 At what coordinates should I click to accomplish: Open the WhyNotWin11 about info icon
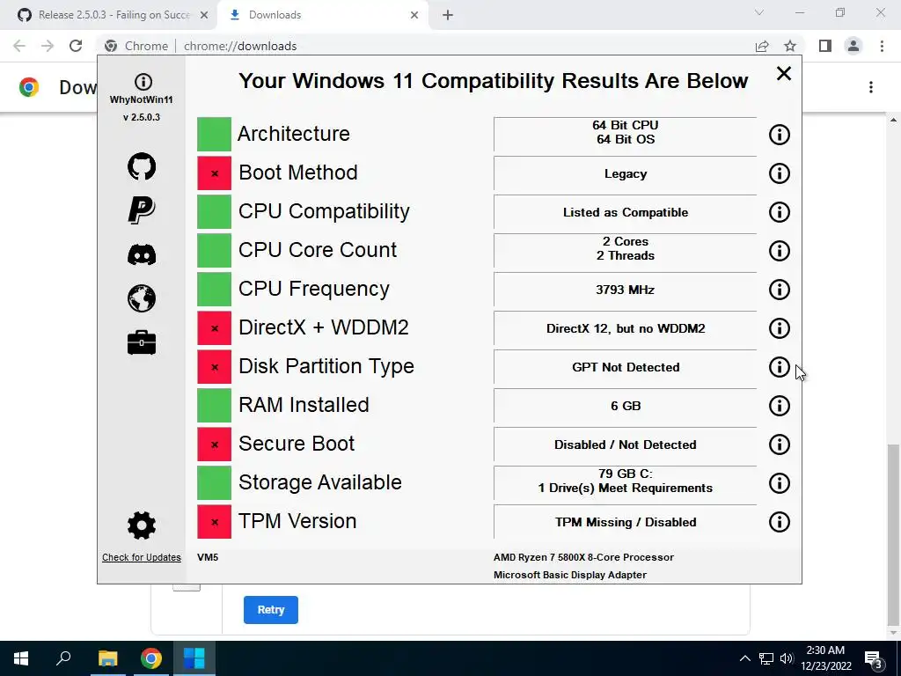pos(143,82)
